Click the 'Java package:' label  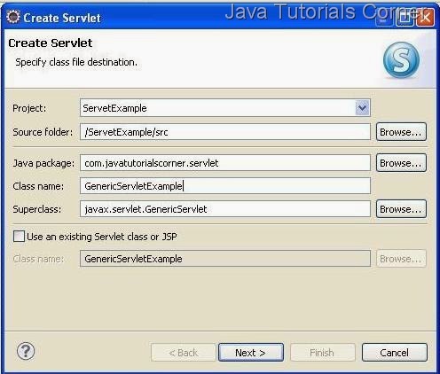click(x=43, y=163)
